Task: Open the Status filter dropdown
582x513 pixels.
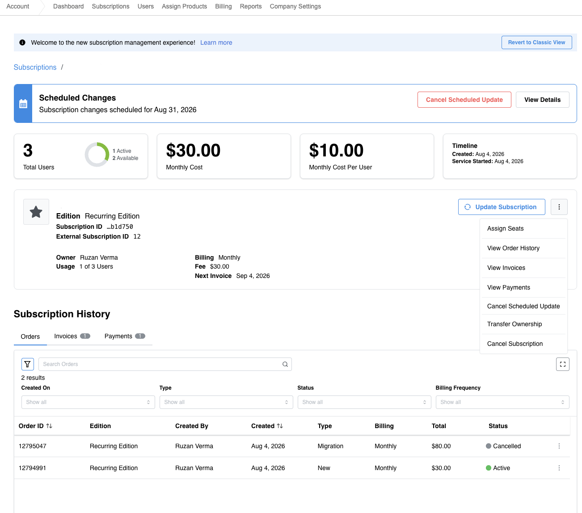Action: [x=364, y=402]
